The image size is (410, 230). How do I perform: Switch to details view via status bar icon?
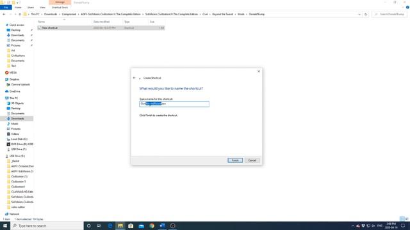pyautogui.click(x=402, y=218)
